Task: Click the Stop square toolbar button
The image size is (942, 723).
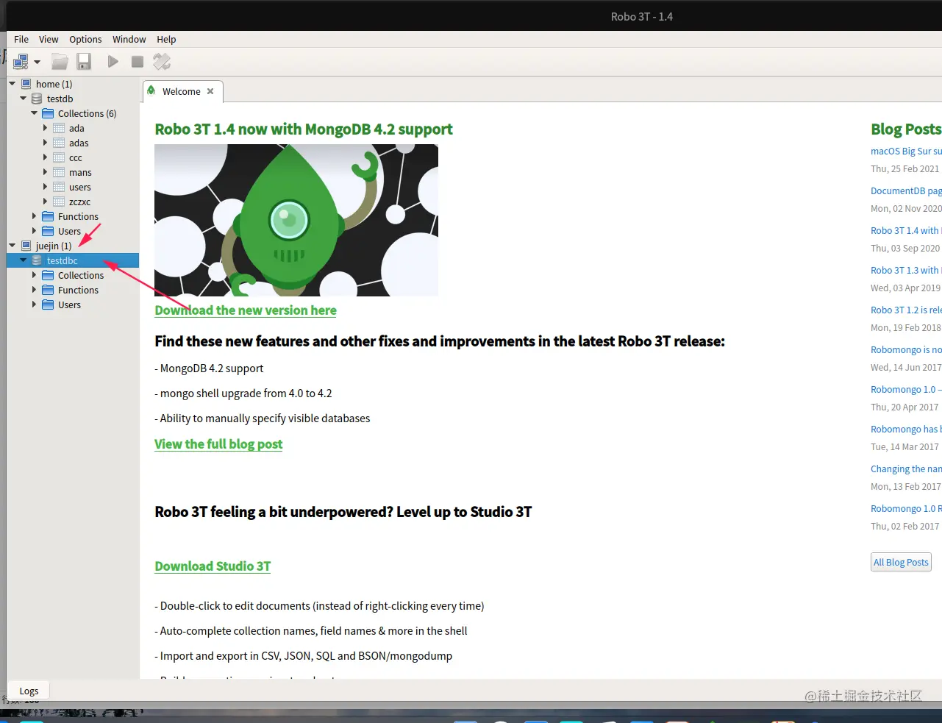Action: tap(138, 62)
